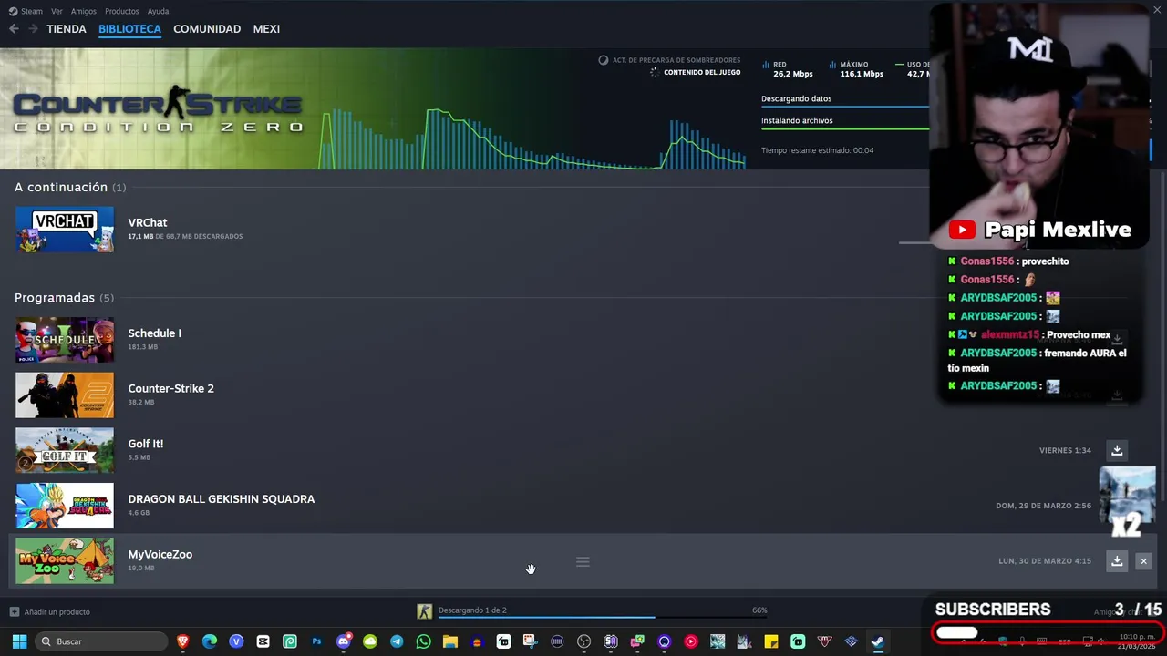Click the taskbar Buscar search box

(101, 641)
